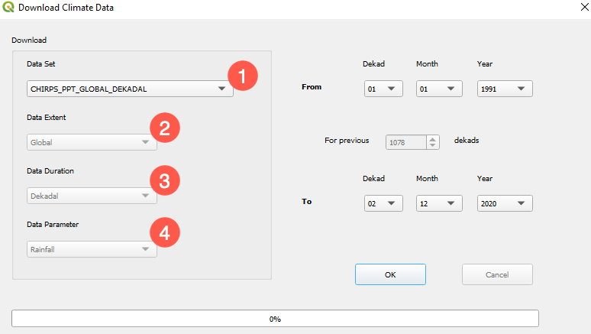Expand the Data Extent Global dropdown
Screen dimensions: 591x334
[92, 142]
